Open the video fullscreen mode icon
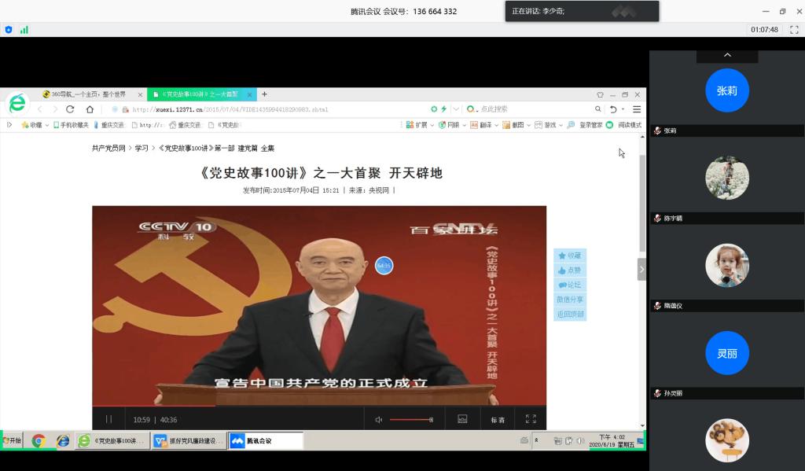This screenshot has width=805, height=471. click(x=531, y=419)
